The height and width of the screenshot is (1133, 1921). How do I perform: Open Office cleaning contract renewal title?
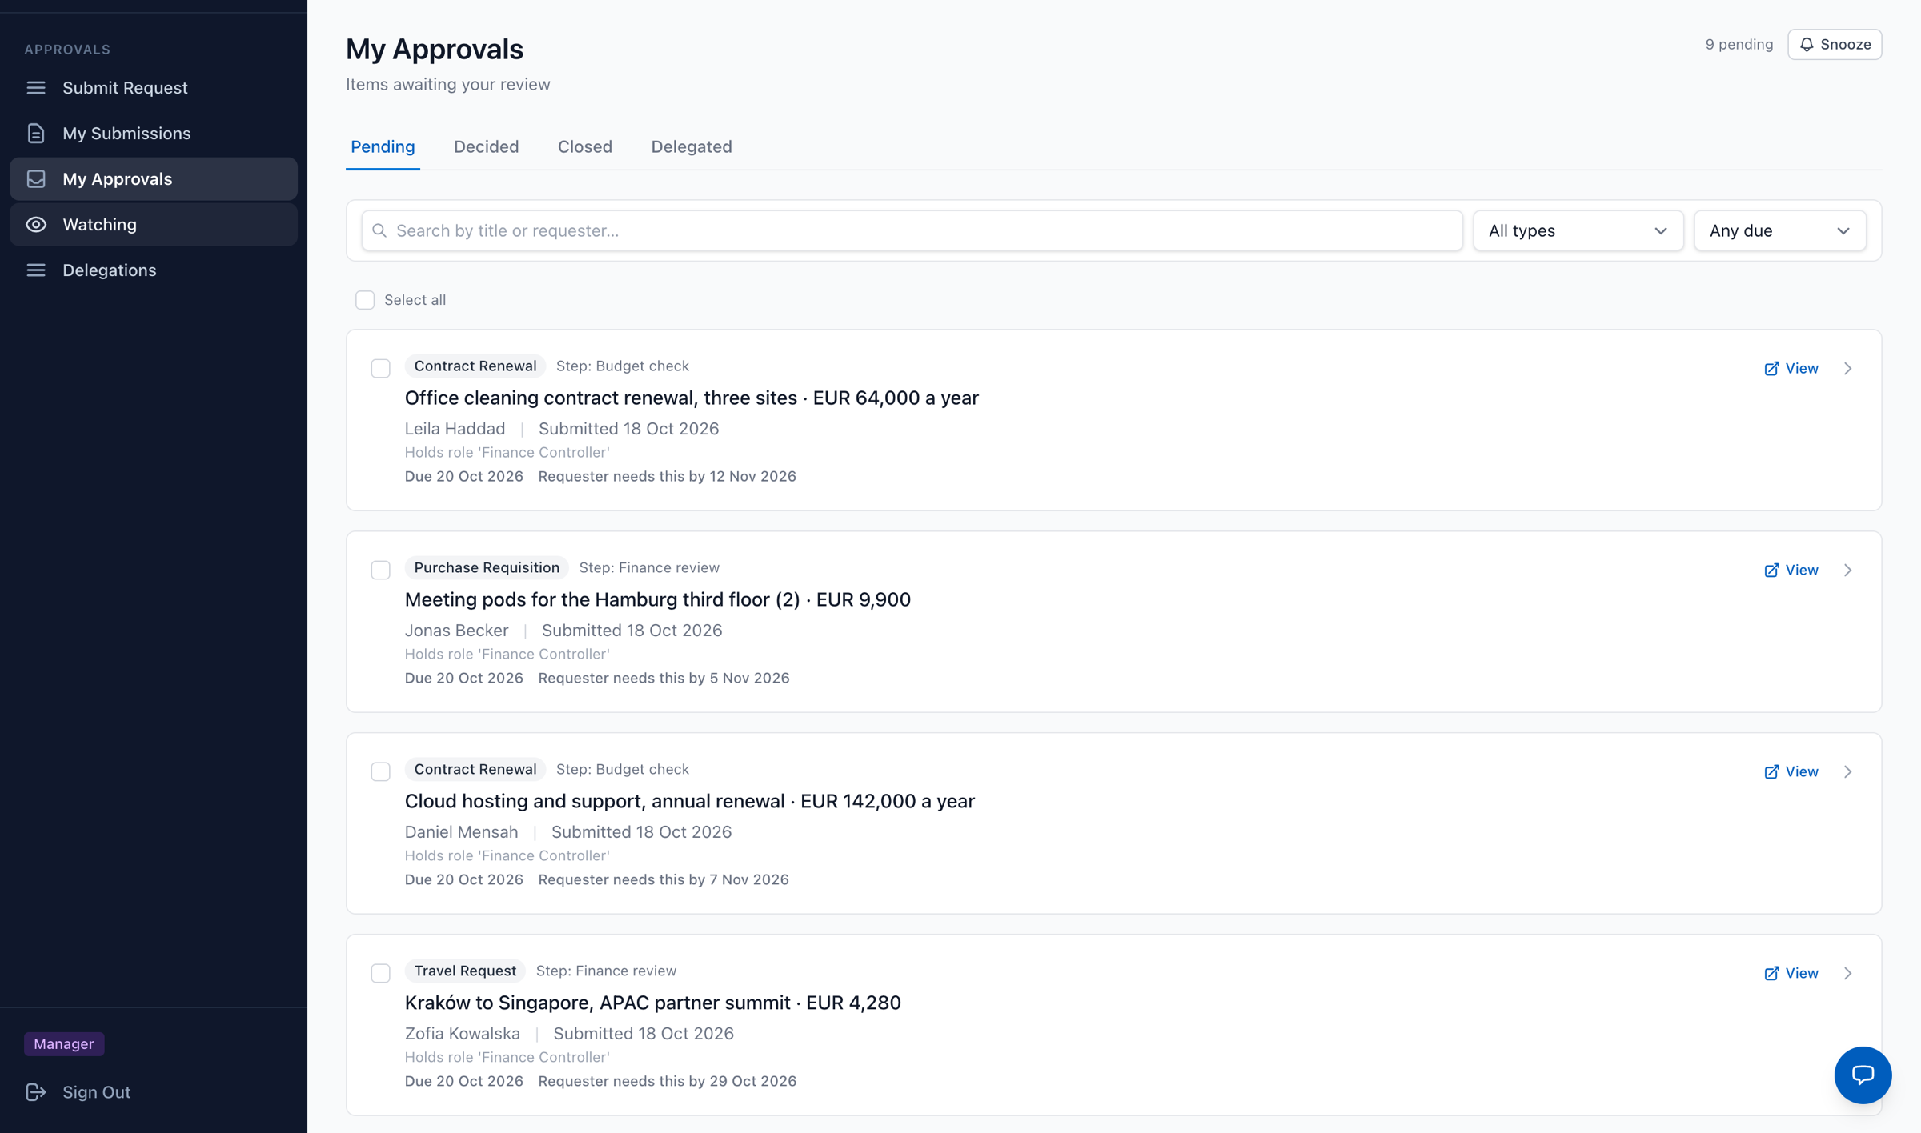coord(692,398)
